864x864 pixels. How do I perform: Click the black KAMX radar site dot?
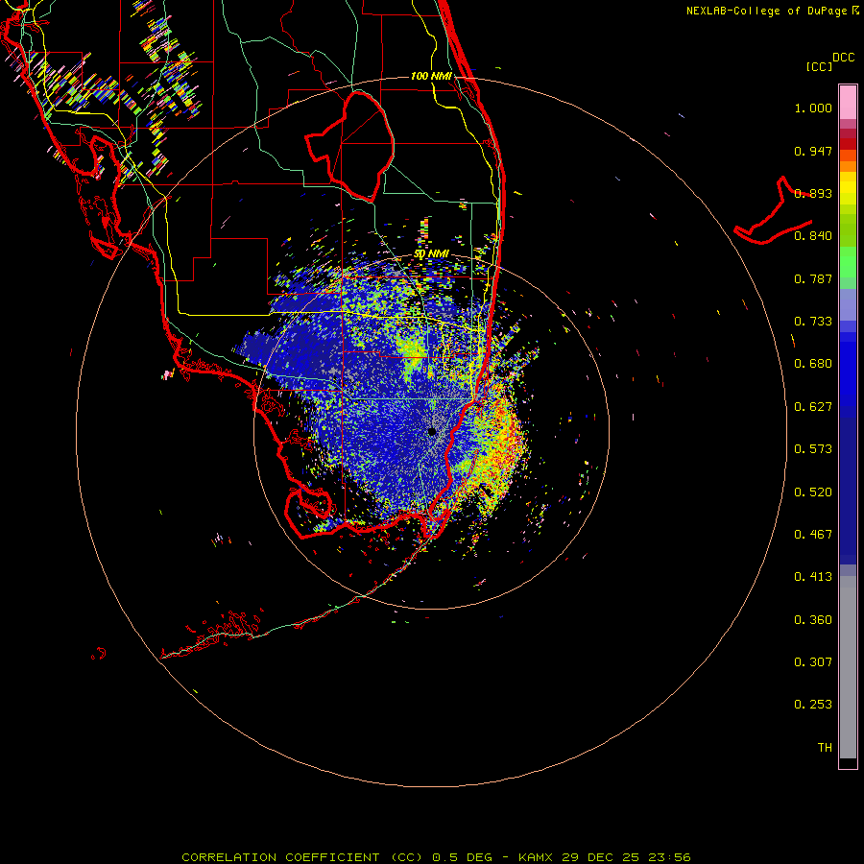[433, 431]
